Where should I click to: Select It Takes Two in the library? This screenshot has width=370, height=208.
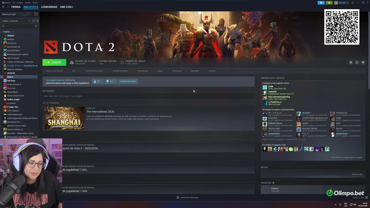(x=12, y=107)
